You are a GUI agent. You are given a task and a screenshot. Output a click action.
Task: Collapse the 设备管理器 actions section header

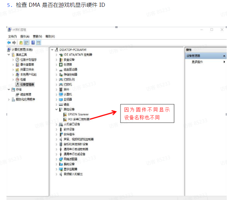coord(224,56)
